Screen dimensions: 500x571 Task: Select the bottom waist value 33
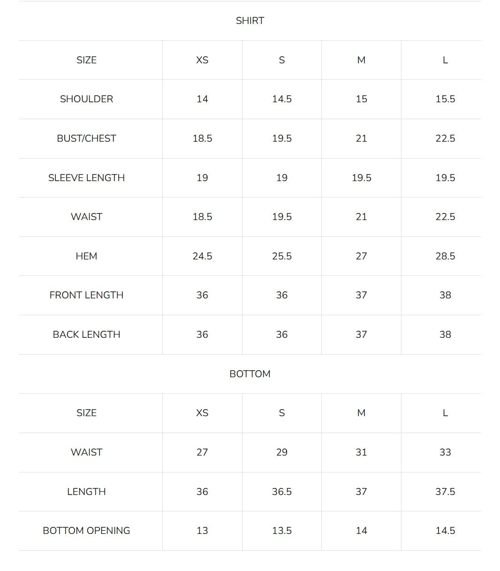tap(445, 452)
